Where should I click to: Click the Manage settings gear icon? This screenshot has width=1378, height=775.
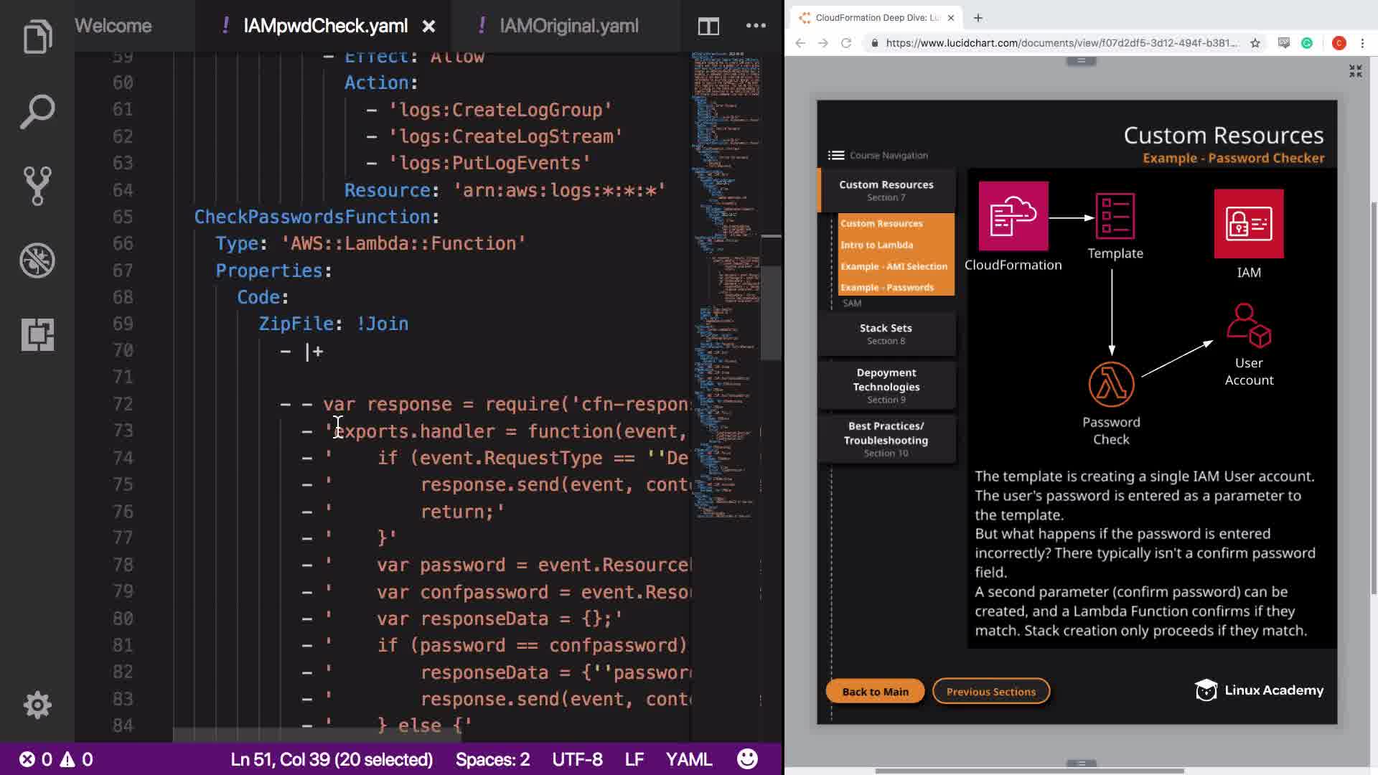(x=37, y=705)
